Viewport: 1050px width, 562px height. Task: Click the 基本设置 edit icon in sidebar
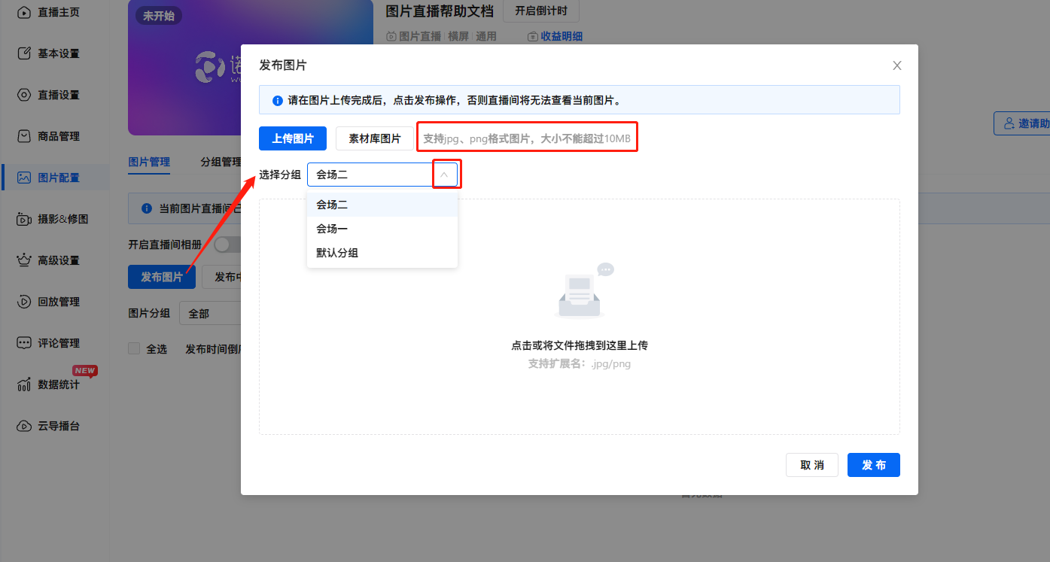pyautogui.click(x=24, y=53)
